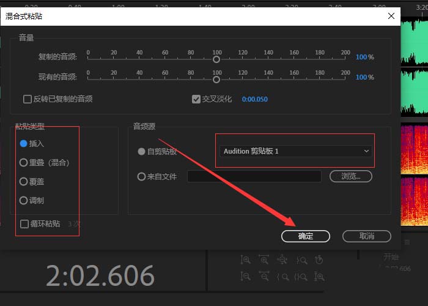Viewport: 428px width, 306px height.
Task: Click the Zoom In Amplitude icon
Action: pos(245,259)
